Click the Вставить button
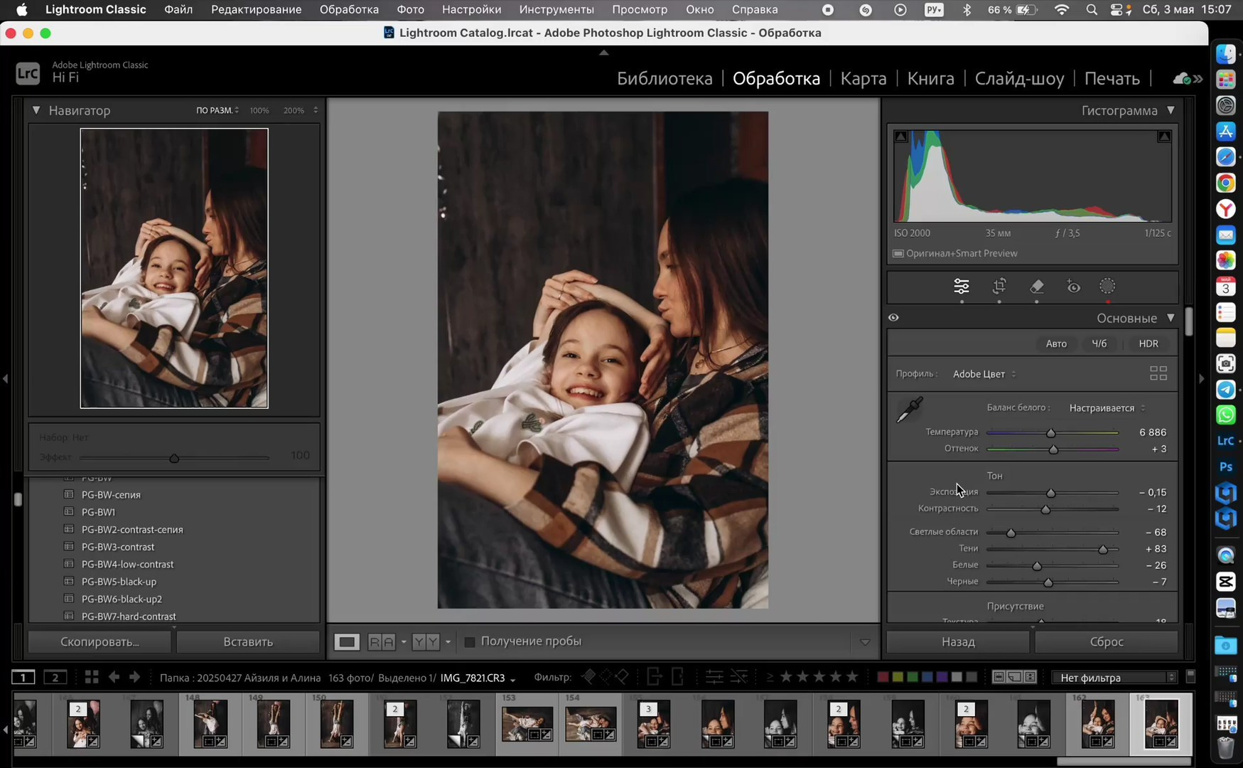 tap(248, 641)
